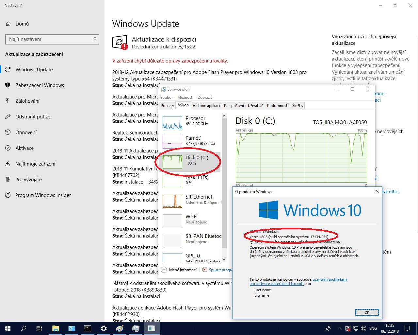Open taskbar search

pos(24,328)
